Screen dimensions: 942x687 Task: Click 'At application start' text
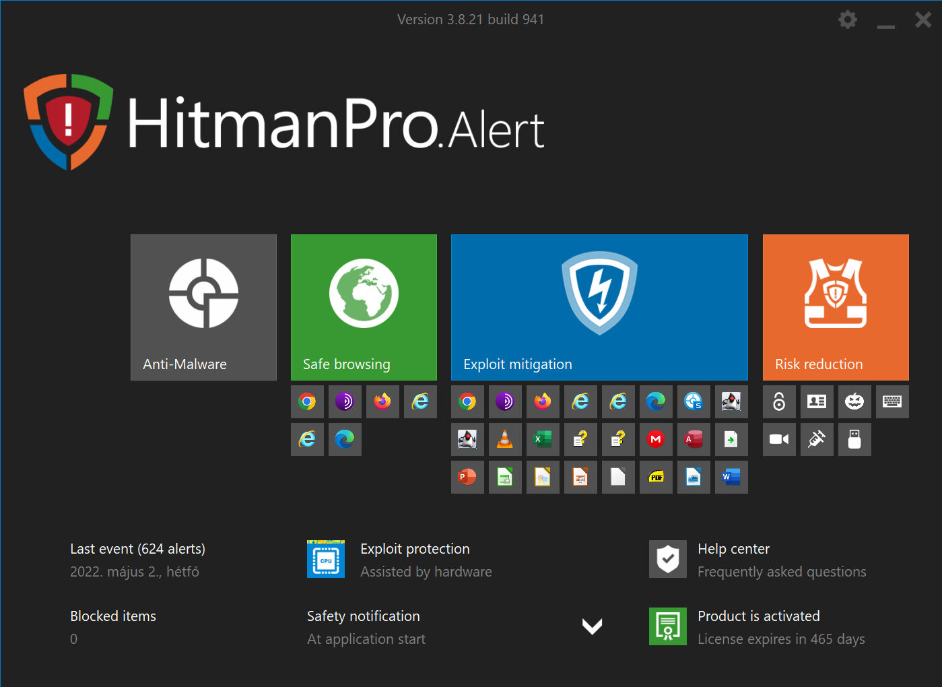[366, 639]
